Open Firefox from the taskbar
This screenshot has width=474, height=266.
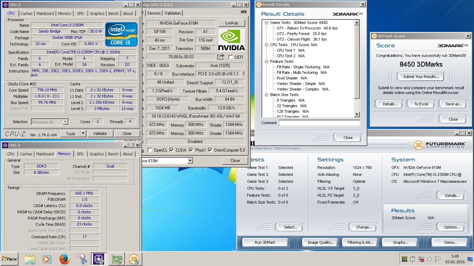(64, 259)
